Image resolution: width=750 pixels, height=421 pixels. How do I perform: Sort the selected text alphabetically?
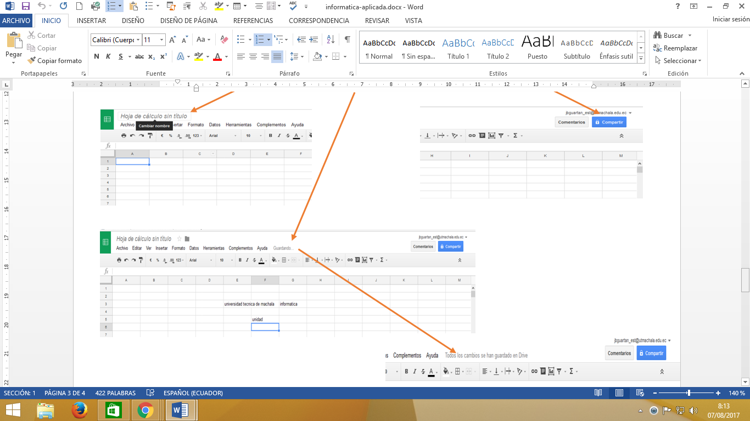(x=331, y=39)
